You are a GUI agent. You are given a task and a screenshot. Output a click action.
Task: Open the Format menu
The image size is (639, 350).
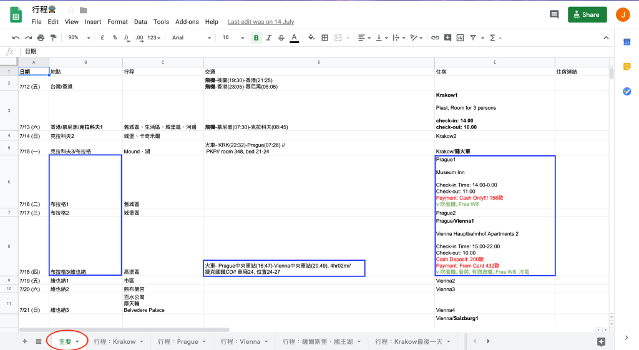pos(117,22)
